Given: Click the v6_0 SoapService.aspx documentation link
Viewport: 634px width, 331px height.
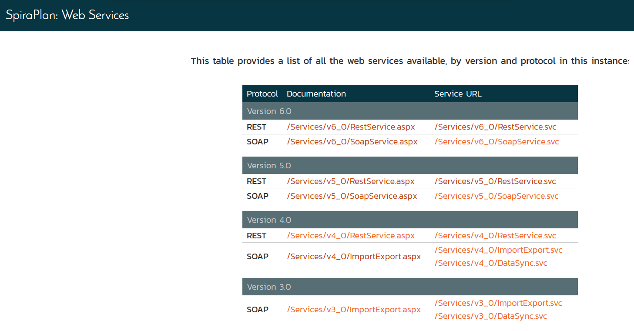Looking at the screenshot, I should click(352, 142).
